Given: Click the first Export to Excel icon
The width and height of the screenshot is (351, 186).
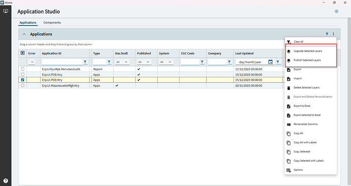Looking at the screenshot, I should 289,106.
